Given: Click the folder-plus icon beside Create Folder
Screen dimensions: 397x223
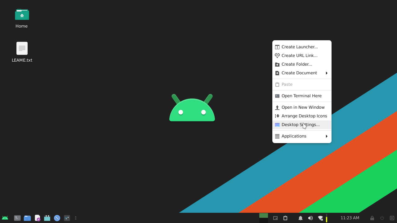Looking at the screenshot, I should click(x=277, y=64).
